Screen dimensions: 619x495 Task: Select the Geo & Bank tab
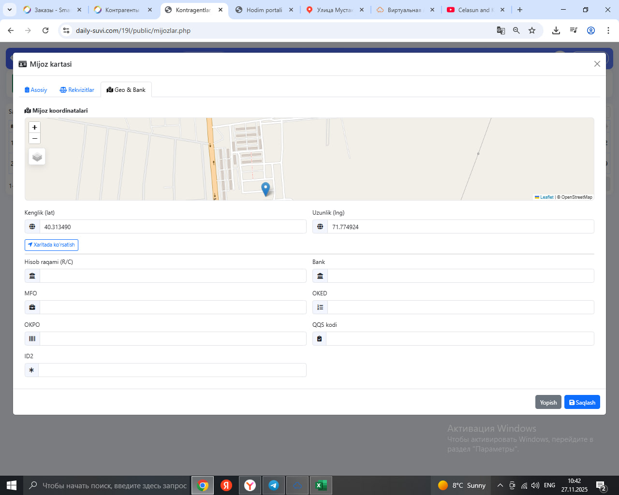point(126,90)
